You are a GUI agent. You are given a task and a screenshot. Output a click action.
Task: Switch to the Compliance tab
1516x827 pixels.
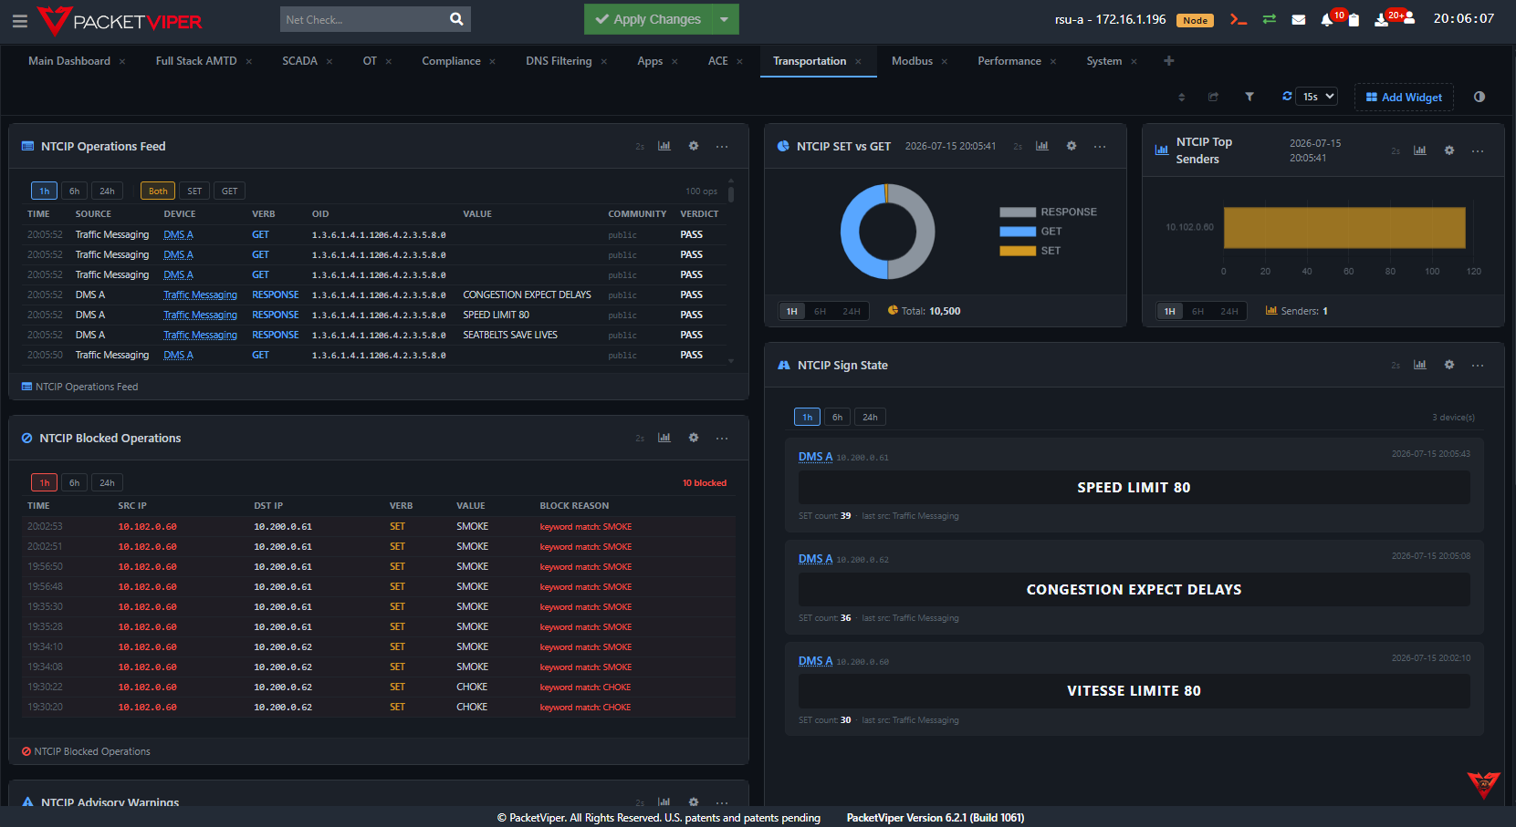pyautogui.click(x=451, y=61)
